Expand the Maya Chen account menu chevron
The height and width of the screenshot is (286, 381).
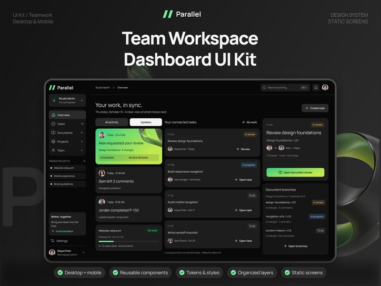click(x=83, y=253)
